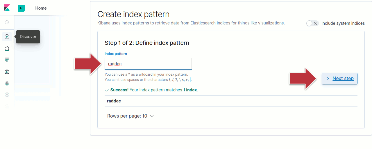372x149 pixels.
Task: Open Discover compass icon in sidebar
Action: point(7,37)
